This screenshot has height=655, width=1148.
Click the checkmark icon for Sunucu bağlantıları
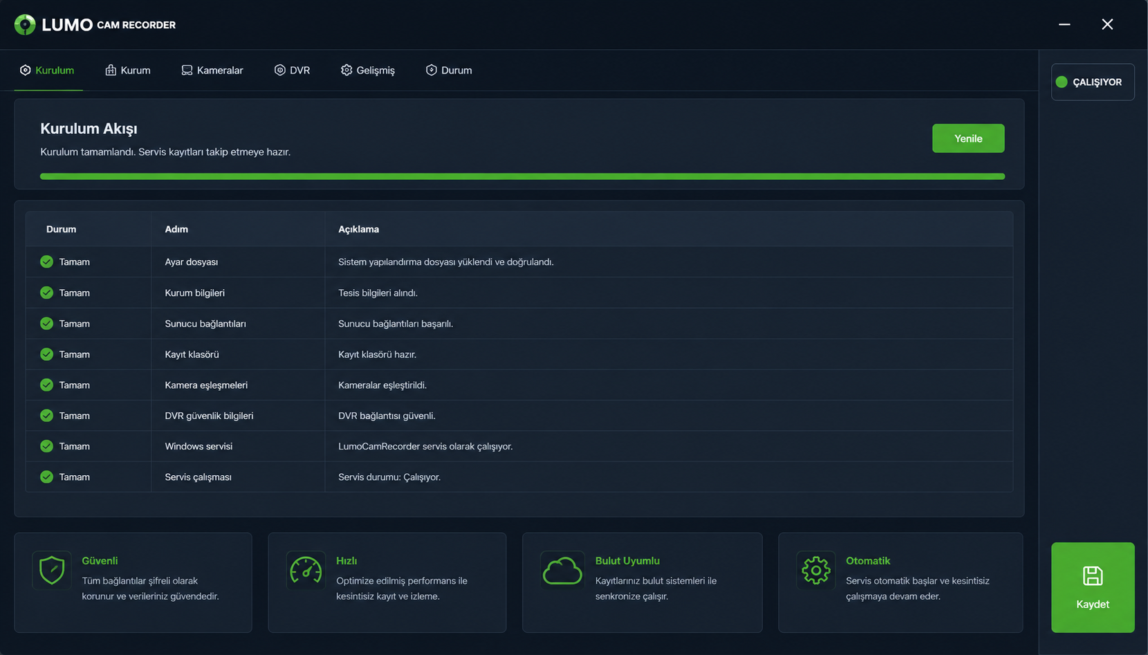46,323
